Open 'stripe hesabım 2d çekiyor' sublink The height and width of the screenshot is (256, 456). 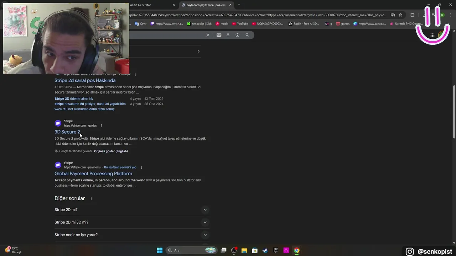click(x=90, y=104)
